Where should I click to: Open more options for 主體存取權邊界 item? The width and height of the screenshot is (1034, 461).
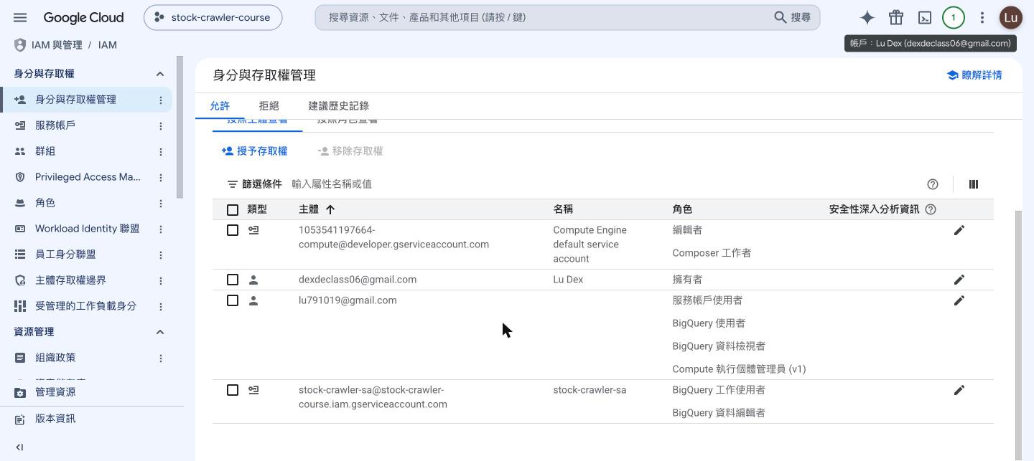[x=161, y=280]
